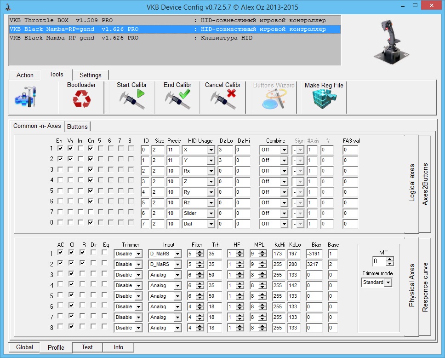445x358 pixels.
Task: Open HID Usage dropdown showing Dial
Action: 211,224
